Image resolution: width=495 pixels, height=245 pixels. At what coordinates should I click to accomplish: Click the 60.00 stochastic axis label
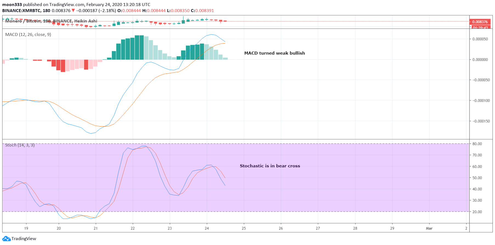coord(477,167)
